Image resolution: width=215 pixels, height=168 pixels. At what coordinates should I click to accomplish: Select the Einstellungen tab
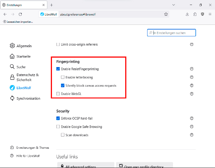[24, 5]
